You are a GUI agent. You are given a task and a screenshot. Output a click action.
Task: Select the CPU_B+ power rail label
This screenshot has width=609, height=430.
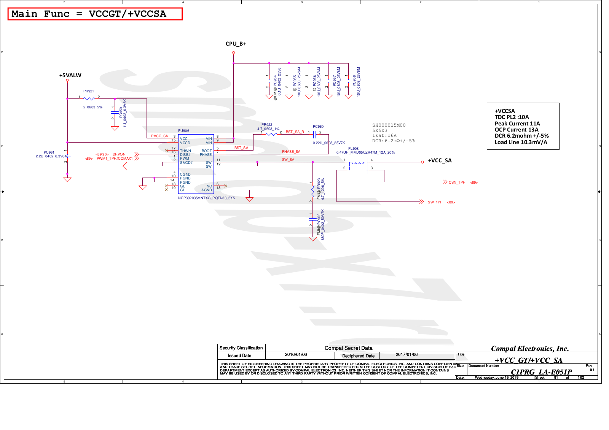point(236,44)
